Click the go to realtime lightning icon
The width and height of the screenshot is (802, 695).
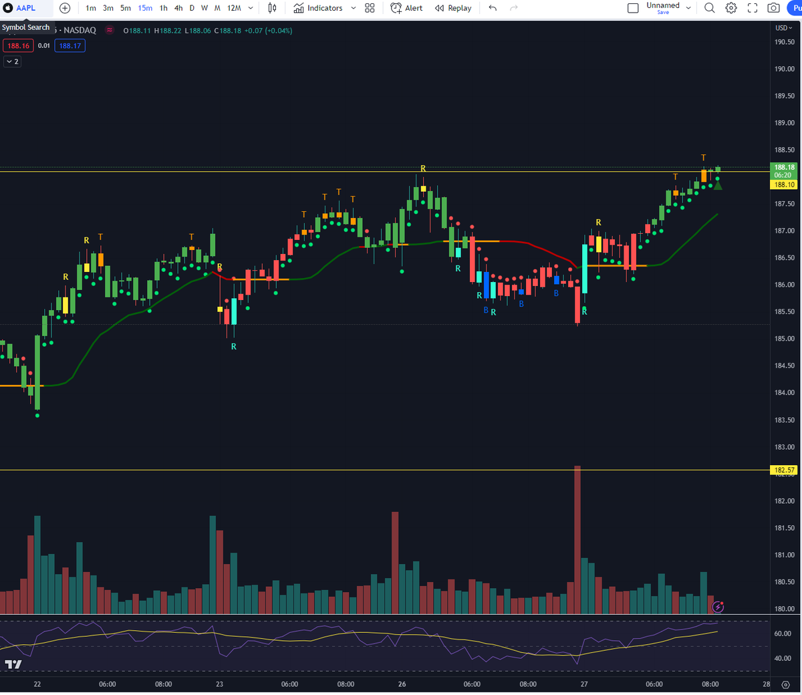pos(718,607)
